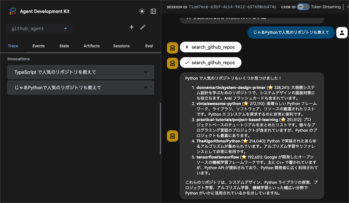This screenshot has height=203, width=349.
Task: Open the Artifacts tab
Action: (x=92, y=46)
